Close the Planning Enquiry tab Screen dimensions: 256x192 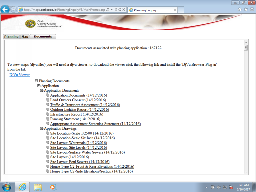tap(175, 10)
